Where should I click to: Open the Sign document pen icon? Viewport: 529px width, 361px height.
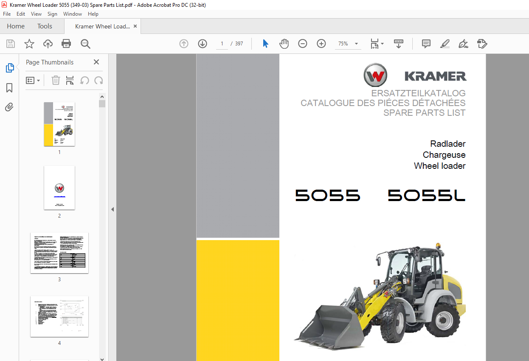click(463, 44)
